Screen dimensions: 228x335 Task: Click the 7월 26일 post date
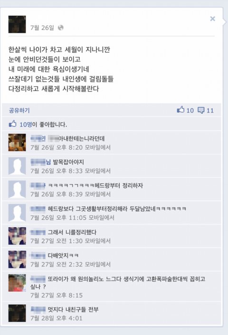coord(42,28)
